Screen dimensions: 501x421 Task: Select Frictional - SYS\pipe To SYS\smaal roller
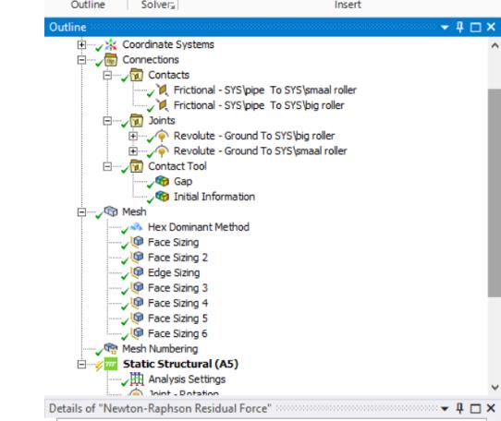[265, 90]
